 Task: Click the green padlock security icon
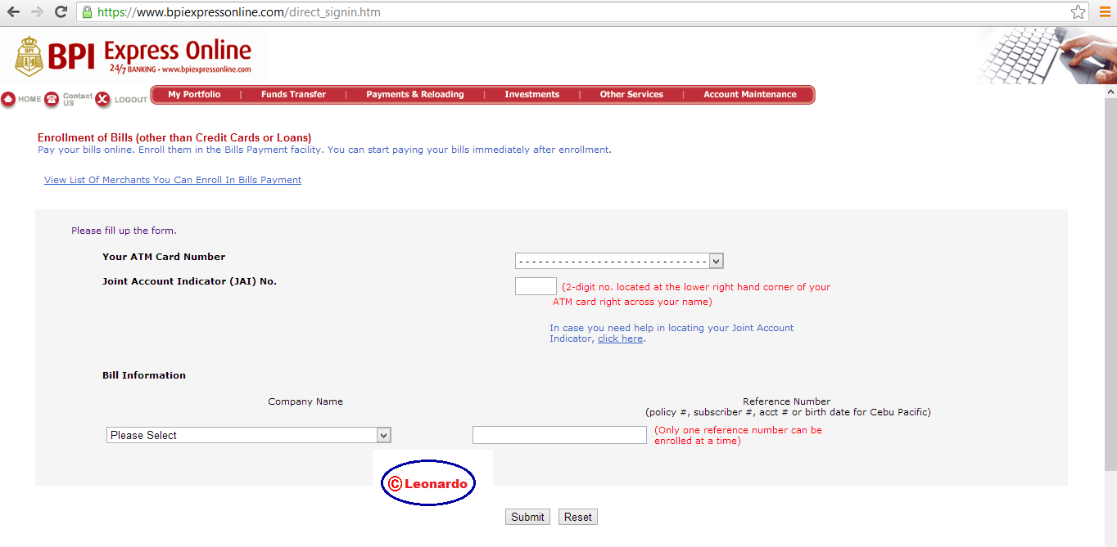(87, 12)
